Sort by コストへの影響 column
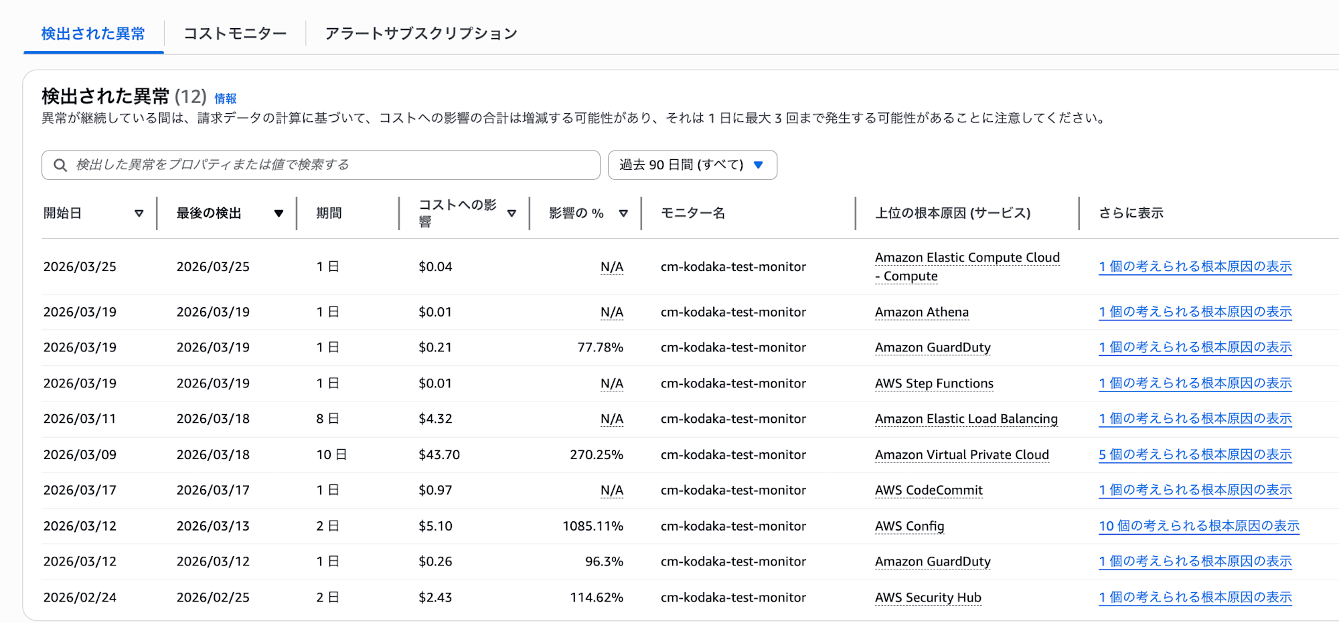 pyautogui.click(x=512, y=213)
